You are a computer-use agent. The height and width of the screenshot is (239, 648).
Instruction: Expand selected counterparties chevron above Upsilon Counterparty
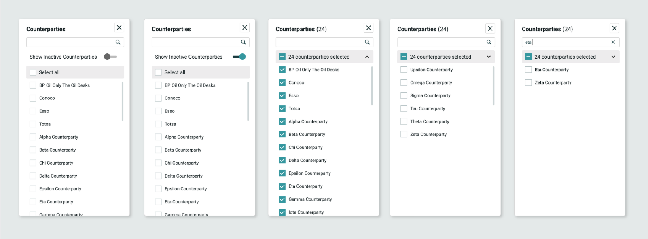489,57
